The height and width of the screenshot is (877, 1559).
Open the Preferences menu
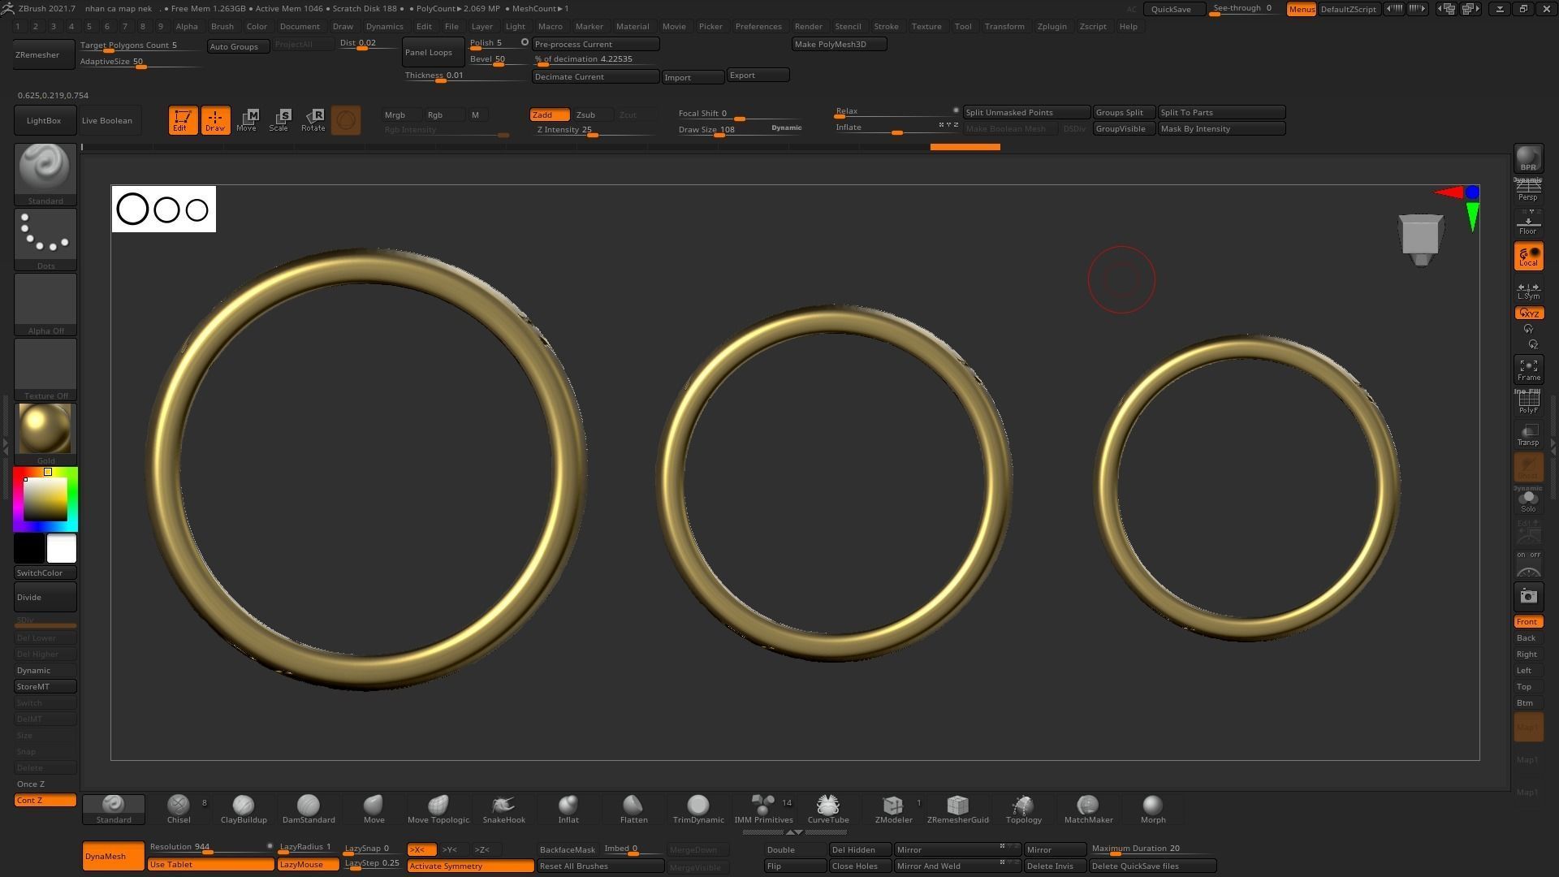(758, 26)
